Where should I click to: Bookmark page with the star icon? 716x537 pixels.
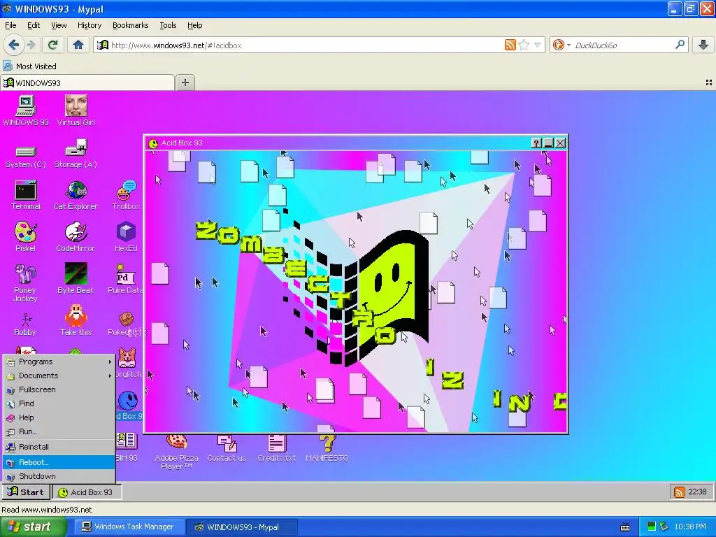524,45
